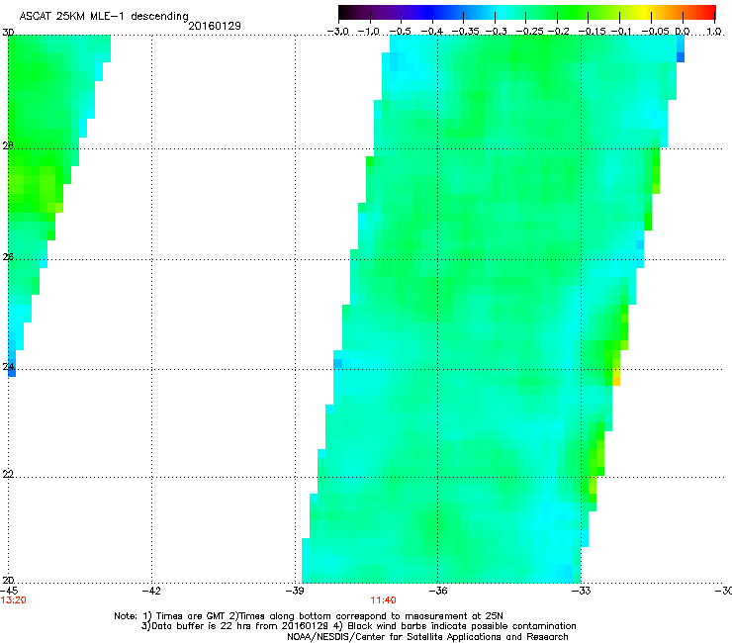Click the red time stamp '13:20'
This screenshot has height=643, width=732.
[x=13, y=600]
